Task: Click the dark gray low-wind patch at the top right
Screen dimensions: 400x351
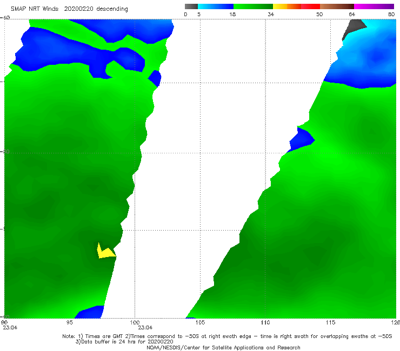Action: [354, 28]
